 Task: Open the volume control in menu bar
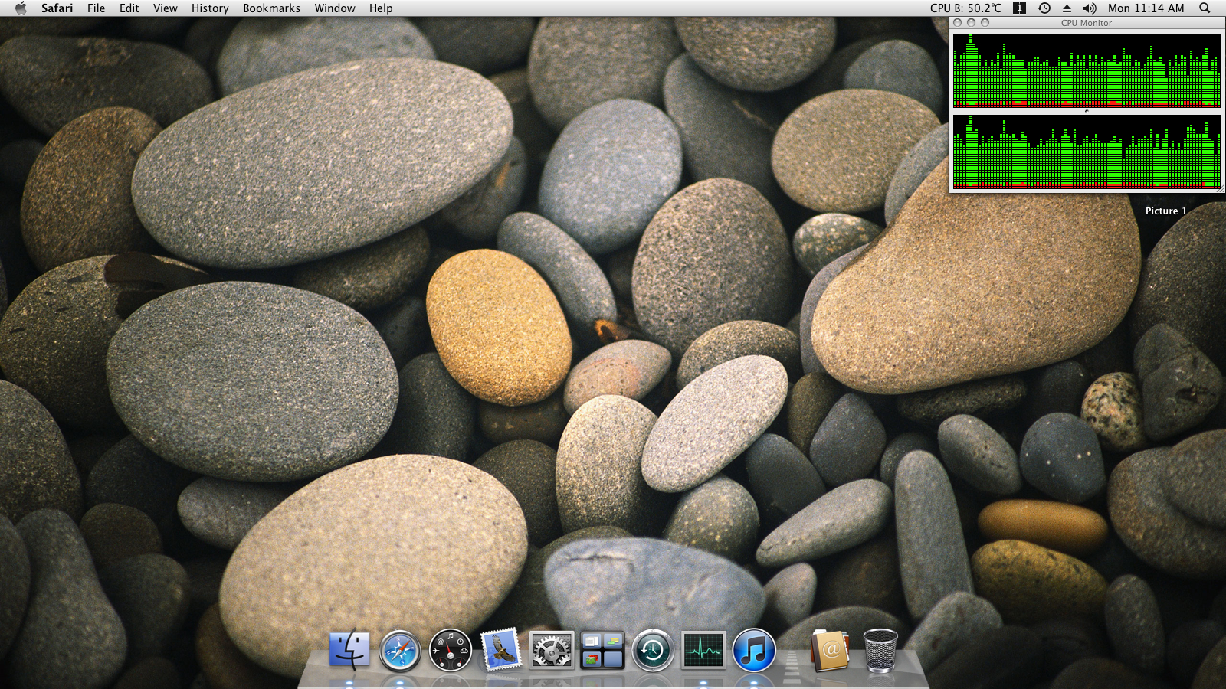[1090, 8]
